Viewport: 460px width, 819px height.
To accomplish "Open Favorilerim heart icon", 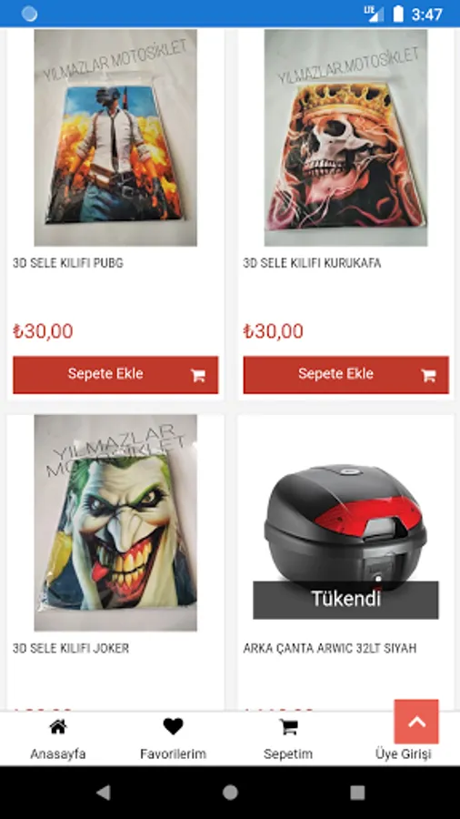I will pyautogui.click(x=173, y=726).
